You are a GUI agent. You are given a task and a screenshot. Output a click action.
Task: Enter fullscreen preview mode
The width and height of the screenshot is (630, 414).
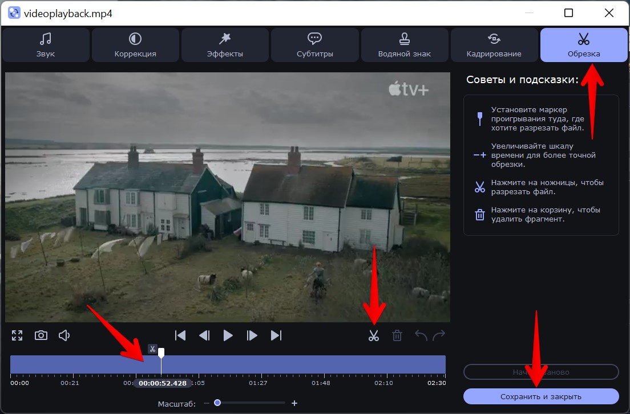[17, 335]
